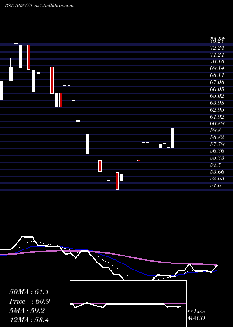Select the 58.82 price axis label
Image resolution: width=233 pixels, height=327 pixels.
[217, 137]
